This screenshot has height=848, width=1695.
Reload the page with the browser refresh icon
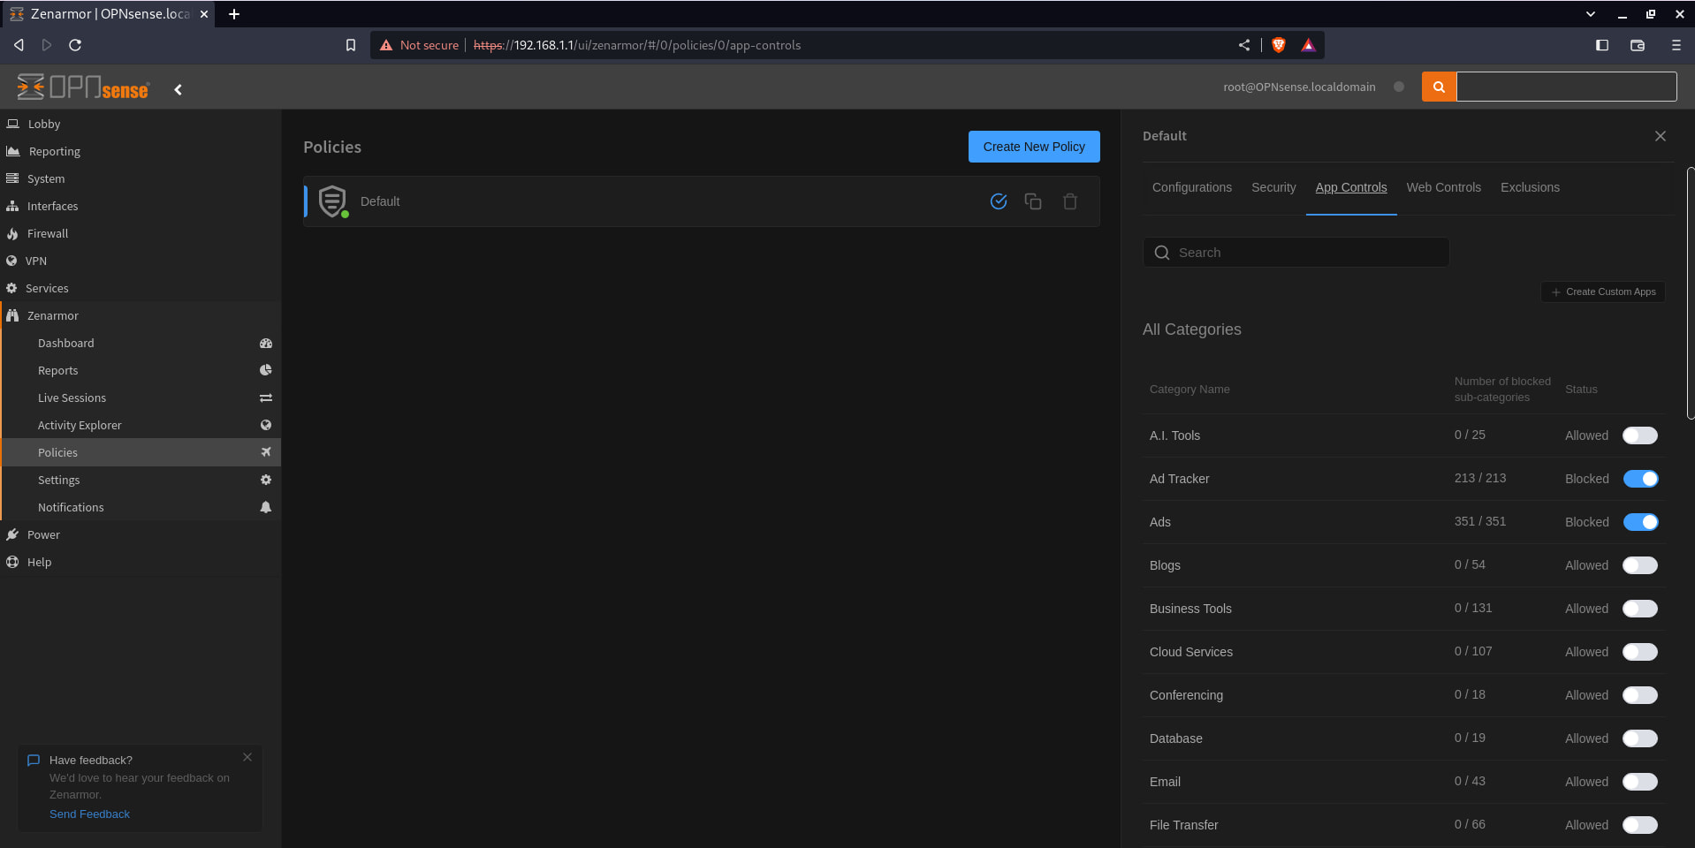[x=75, y=45]
